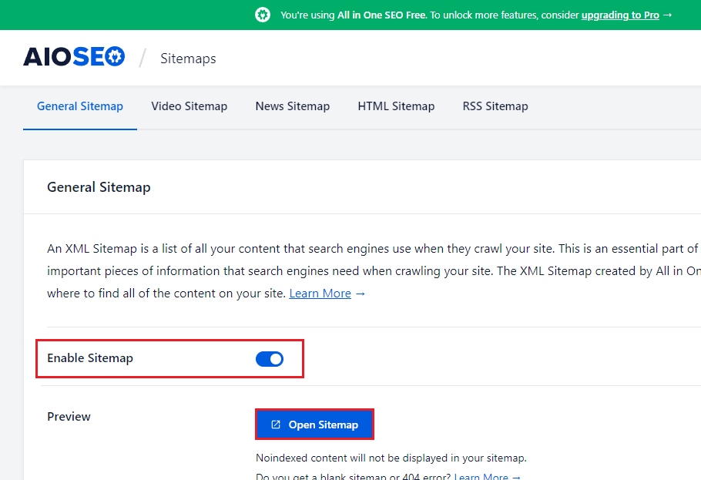
Task: Select the RSS Sitemap tab
Action: 495,106
